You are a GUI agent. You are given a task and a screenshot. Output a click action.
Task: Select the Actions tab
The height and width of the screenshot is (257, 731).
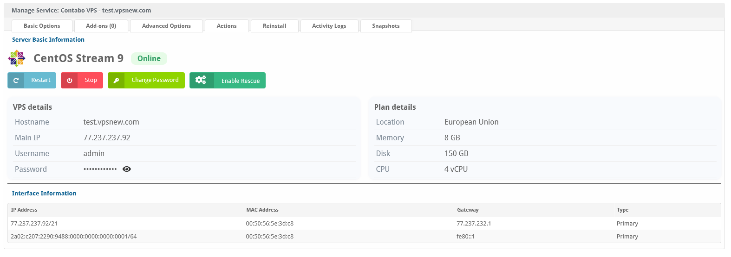[x=227, y=26]
